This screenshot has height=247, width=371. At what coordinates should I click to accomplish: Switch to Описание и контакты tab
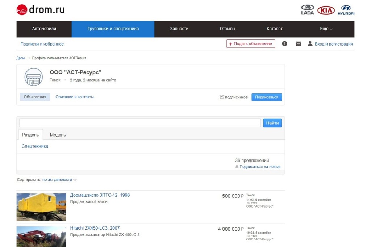[74, 97]
